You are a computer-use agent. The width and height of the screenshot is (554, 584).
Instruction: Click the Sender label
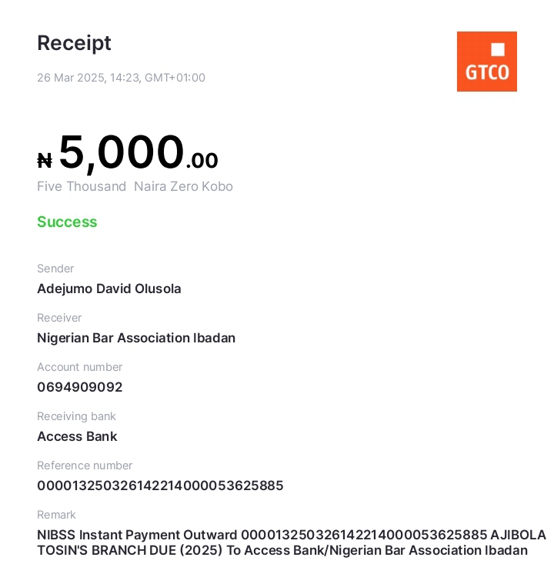click(x=55, y=269)
